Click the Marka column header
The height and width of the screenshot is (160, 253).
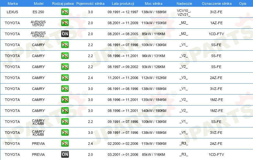tap(13, 4)
